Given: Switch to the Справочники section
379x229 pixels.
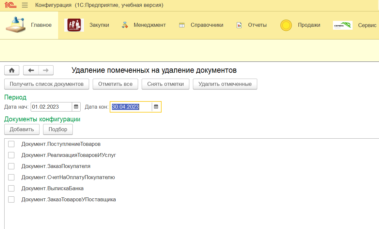Looking at the screenshot, I should (201, 25).
